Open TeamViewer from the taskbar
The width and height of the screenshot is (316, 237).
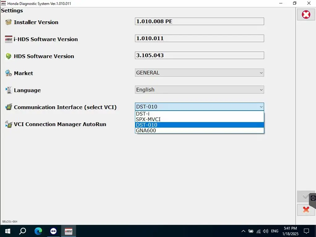(x=53, y=231)
